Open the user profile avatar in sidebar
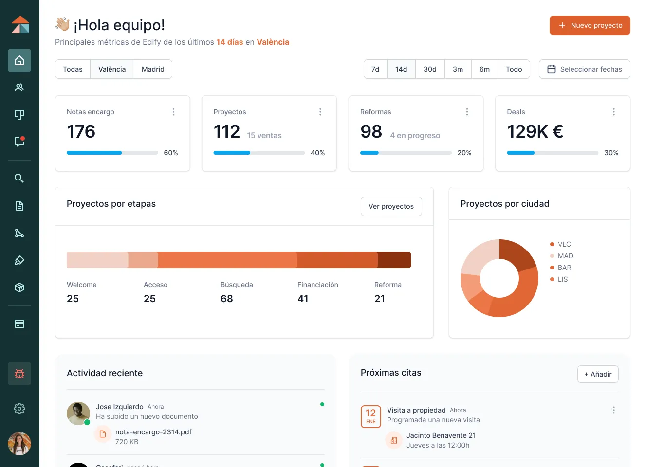646x467 pixels. [x=19, y=444]
